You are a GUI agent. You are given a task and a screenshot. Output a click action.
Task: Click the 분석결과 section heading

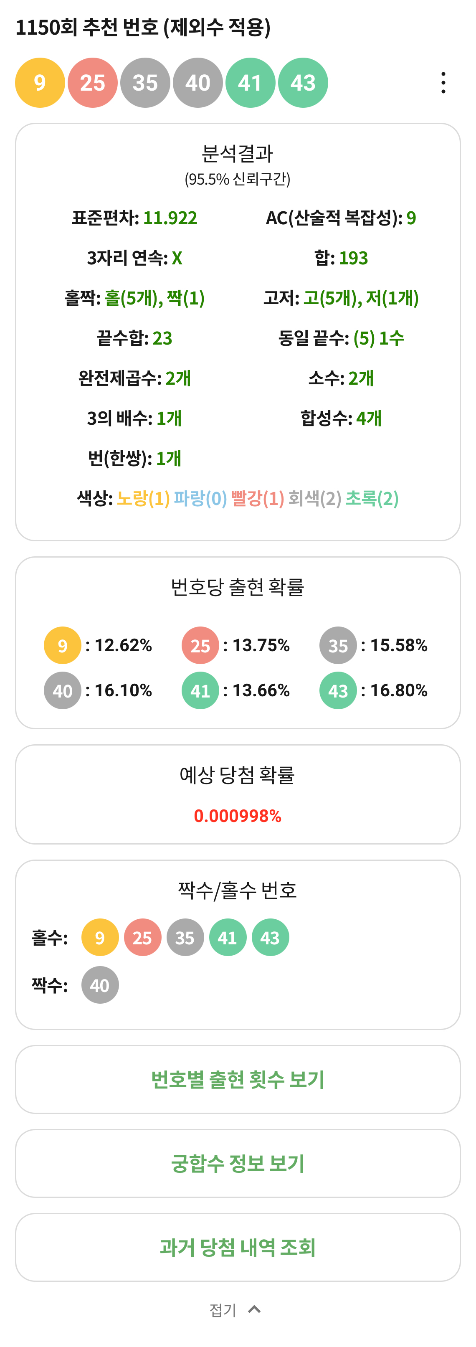tap(238, 153)
